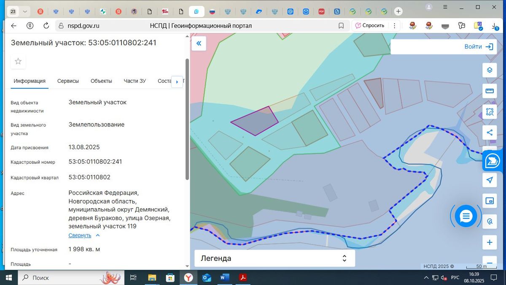Image resolution: width=506 pixels, height=285 pixels.
Task: Go back with browser back arrow
Action: point(13,26)
